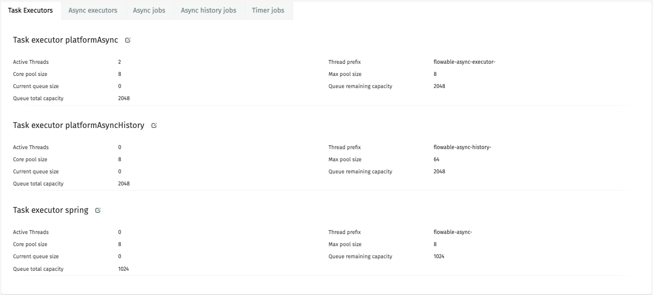
Task: Switch to the Timer jobs tab
Action: [x=268, y=10]
